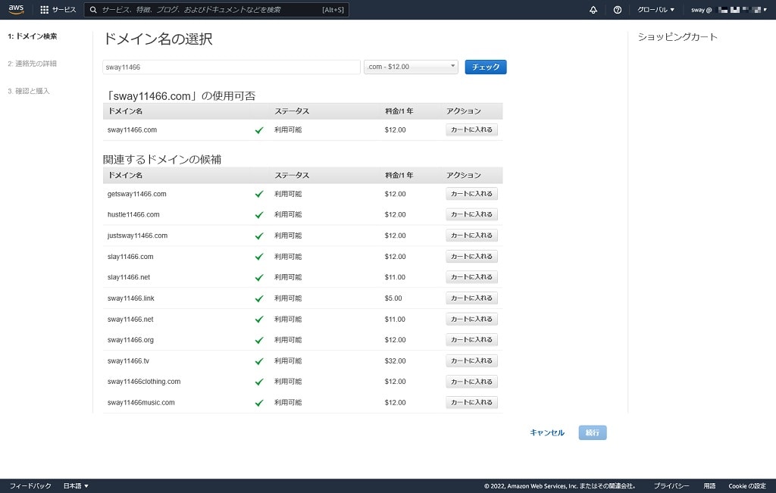Focus the AWS services search box
This screenshot has width=776, height=493.
click(217, 10)
